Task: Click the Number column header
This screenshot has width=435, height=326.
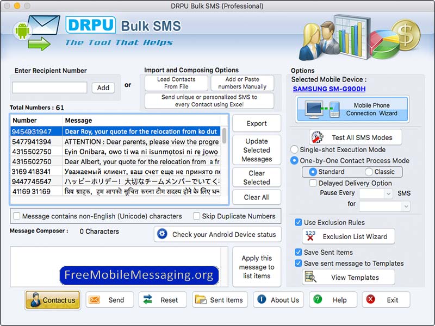Action: pyautogui.click(x=36, y=120)
